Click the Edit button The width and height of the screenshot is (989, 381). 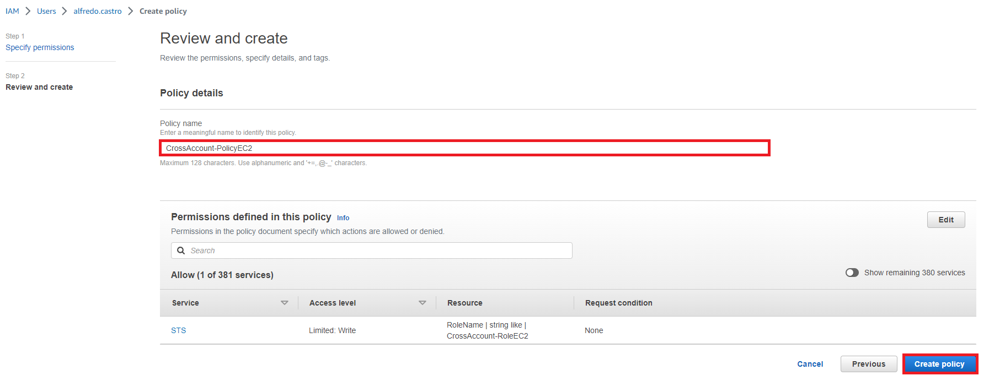pyautogui.click(x=946, y=220)
